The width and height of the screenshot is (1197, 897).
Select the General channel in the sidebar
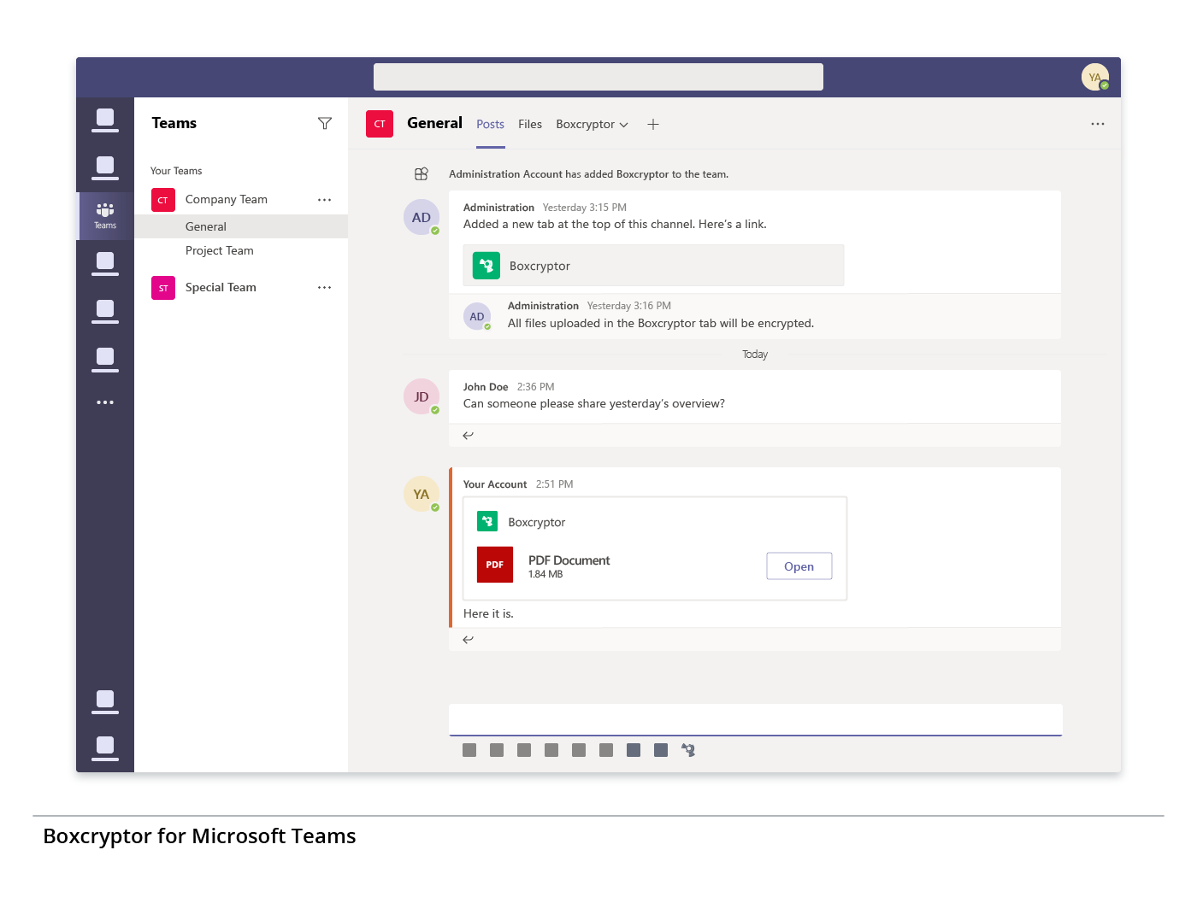(241, 226)
